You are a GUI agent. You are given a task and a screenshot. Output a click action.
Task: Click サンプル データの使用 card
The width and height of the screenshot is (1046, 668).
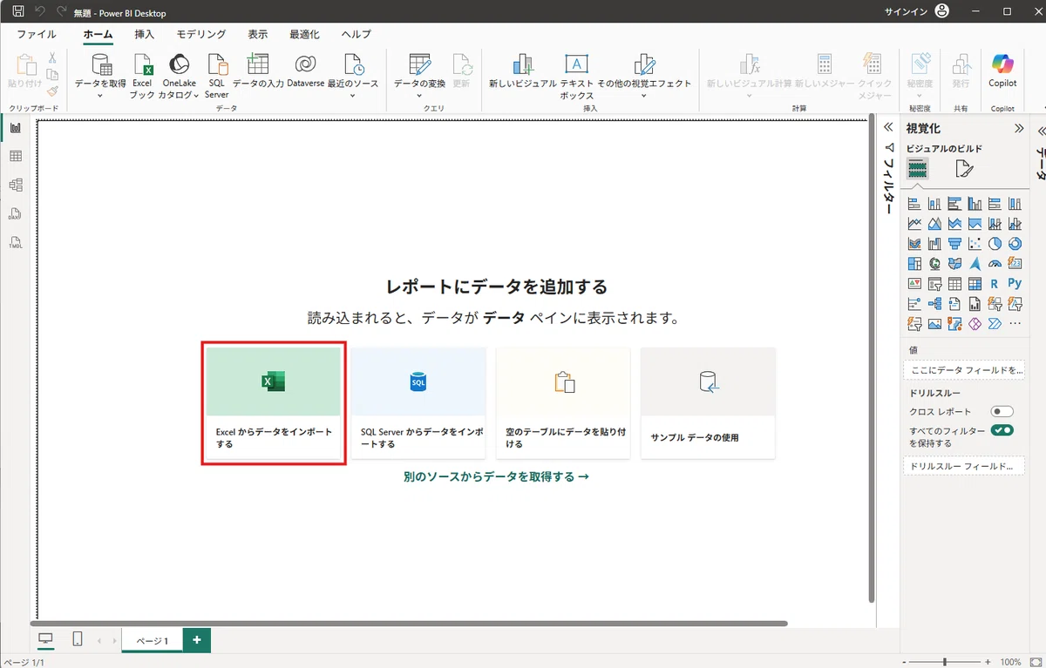coord(708,403)
